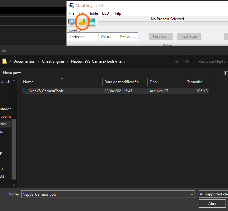228x211 pixels.
Task: Click the Next Scan button
Action: [189, 36]
